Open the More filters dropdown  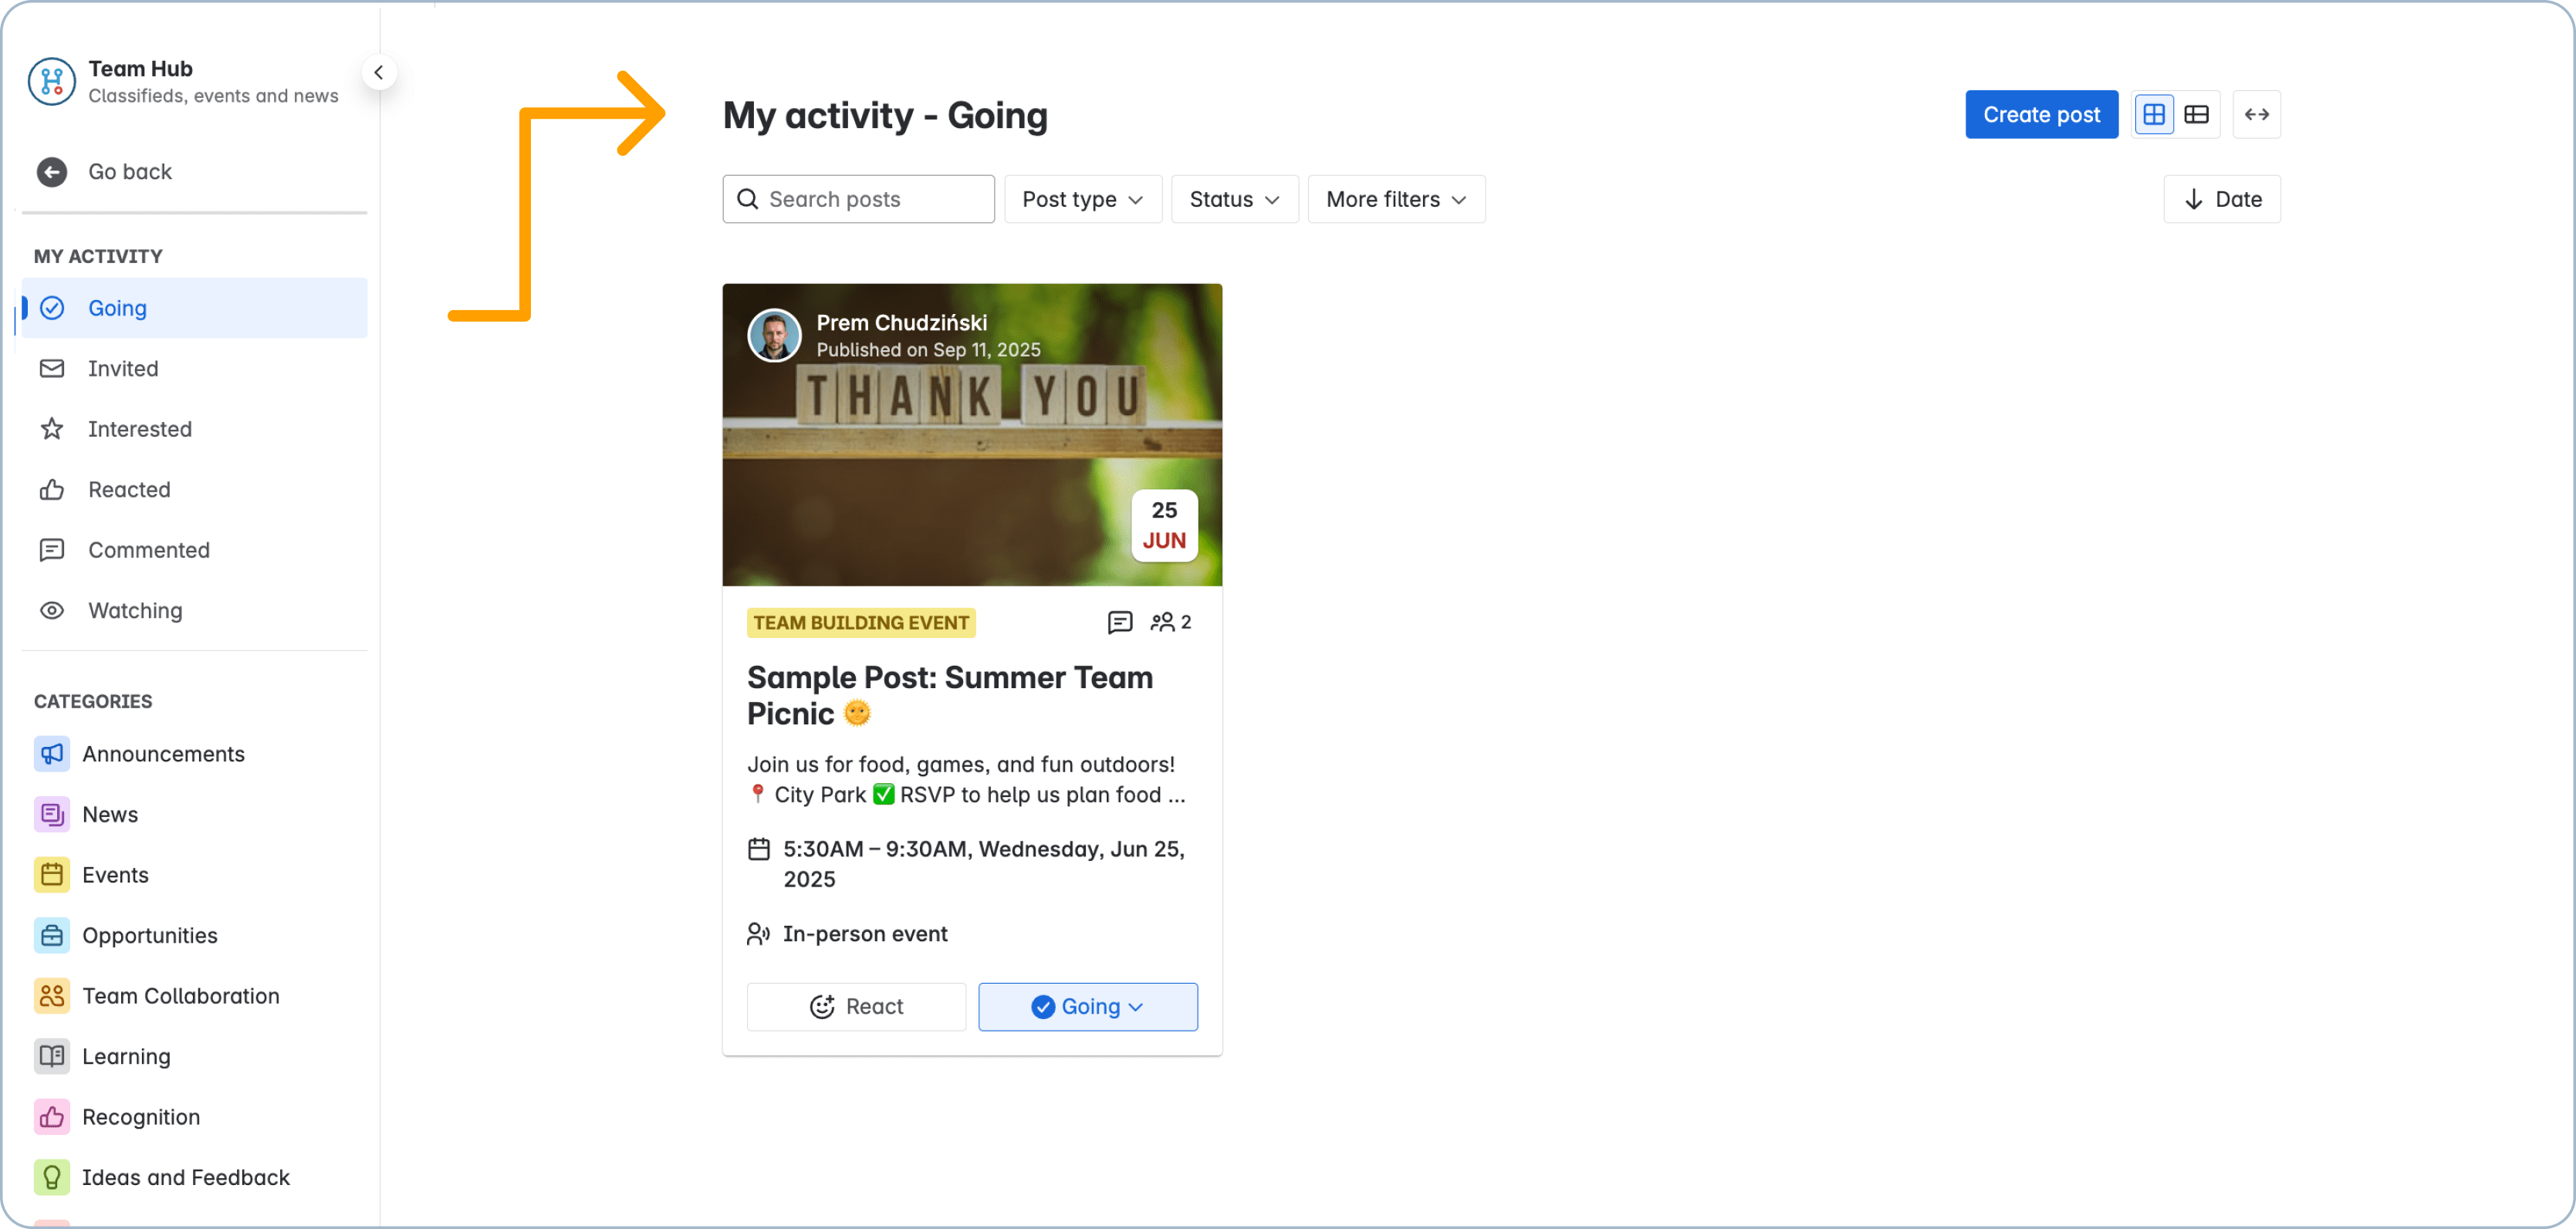click(1396, 199)
